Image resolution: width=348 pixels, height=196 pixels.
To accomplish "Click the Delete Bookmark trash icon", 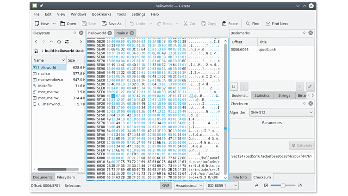I will point(244,87).
